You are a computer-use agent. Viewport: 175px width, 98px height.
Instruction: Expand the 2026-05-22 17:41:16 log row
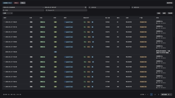point(4,27)
